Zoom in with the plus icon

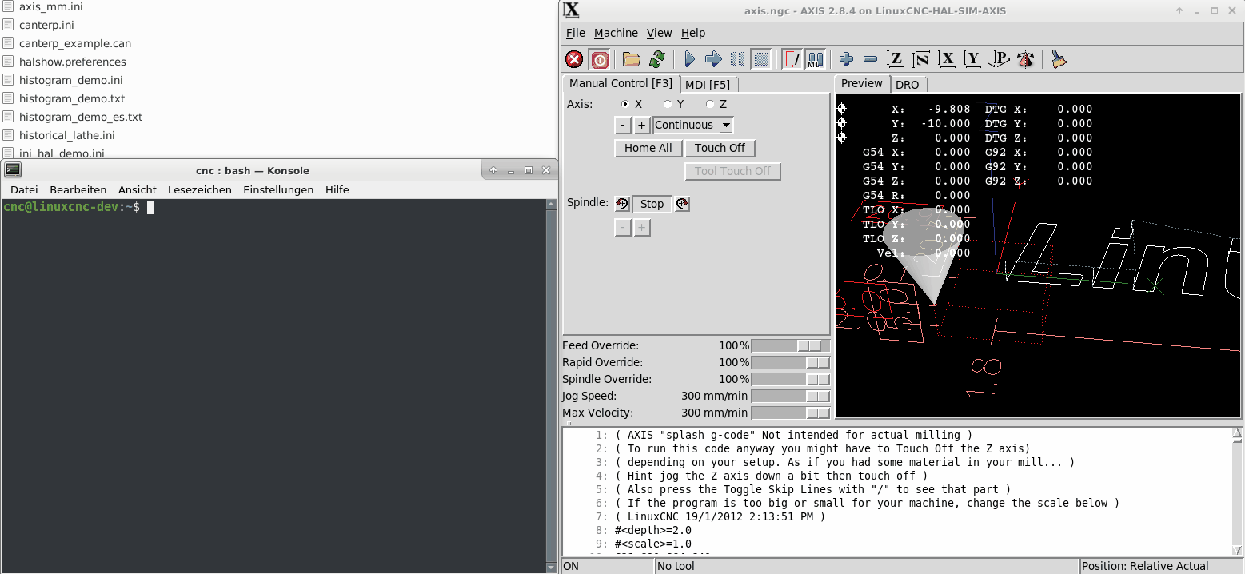[847, 59]
